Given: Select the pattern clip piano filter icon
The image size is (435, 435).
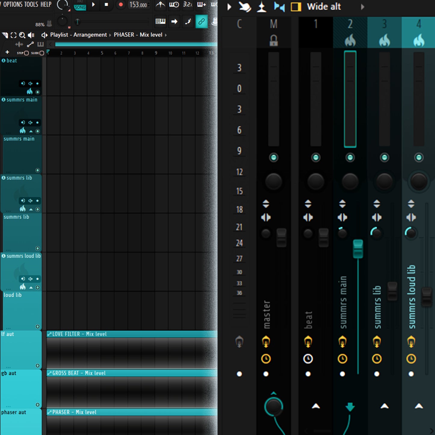Looking at the screenshot, I should [x=40, y=45].
